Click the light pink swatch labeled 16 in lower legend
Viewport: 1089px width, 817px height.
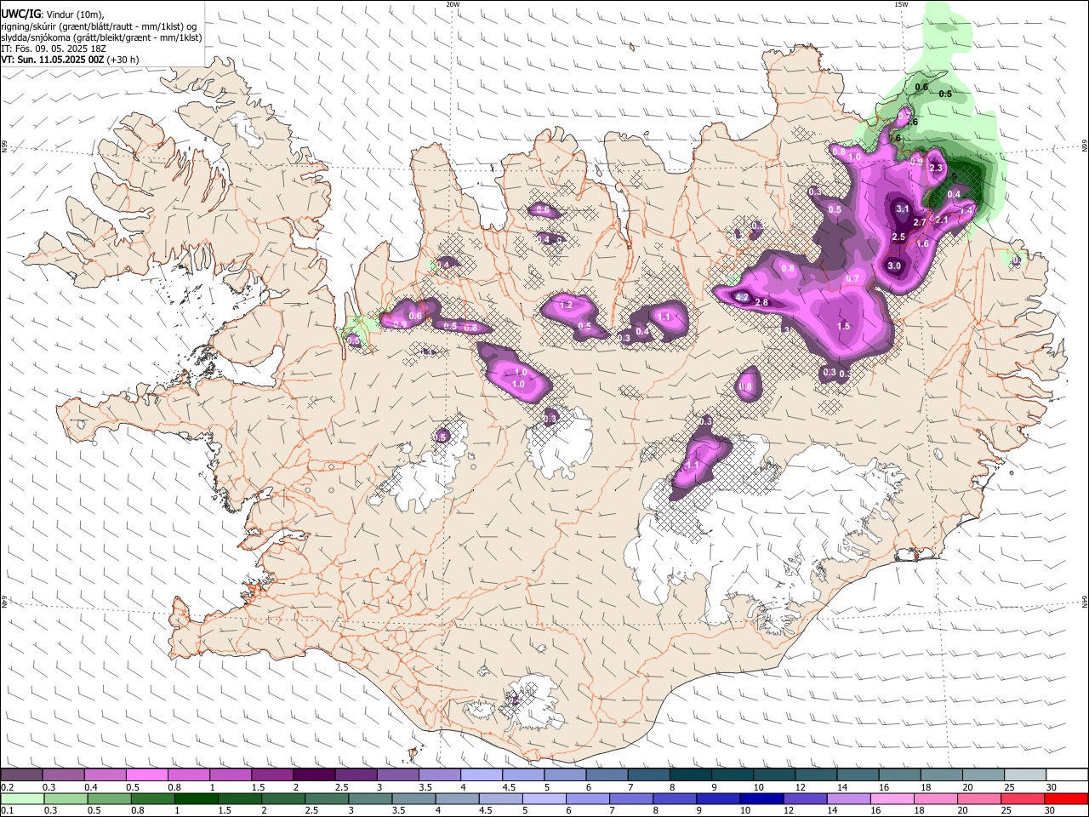pos(892,798)
